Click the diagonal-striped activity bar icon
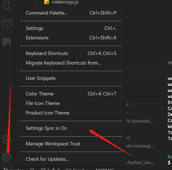 coord(6,42)
